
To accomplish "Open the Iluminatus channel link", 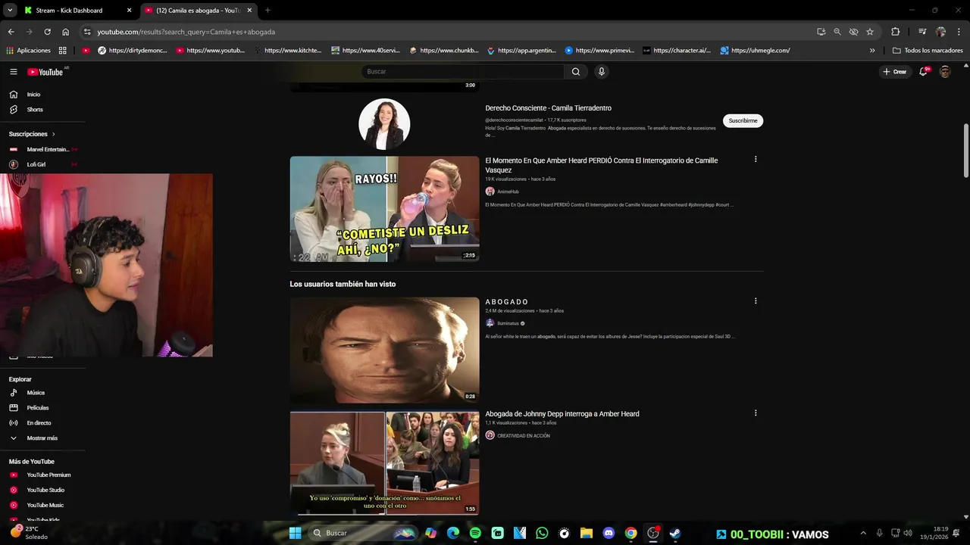I will (x=508, y=323).
